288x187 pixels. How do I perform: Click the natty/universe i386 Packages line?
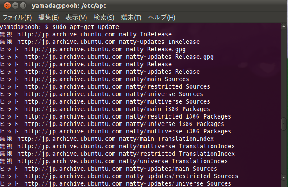tap(112, 124)
